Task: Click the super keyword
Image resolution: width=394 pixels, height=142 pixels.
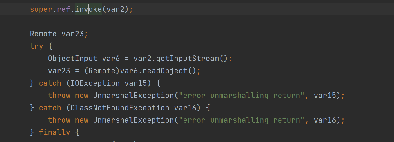Action: coord(41,9)
